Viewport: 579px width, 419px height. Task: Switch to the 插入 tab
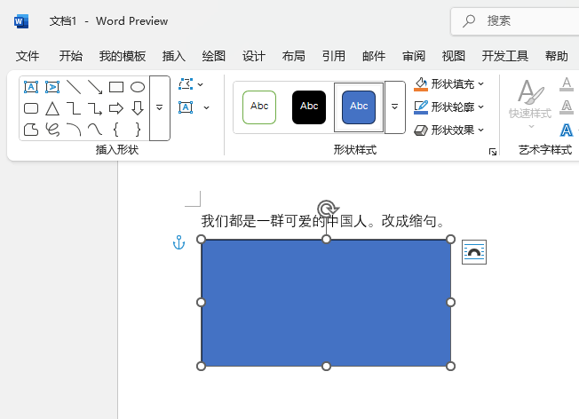click(173, 56)
